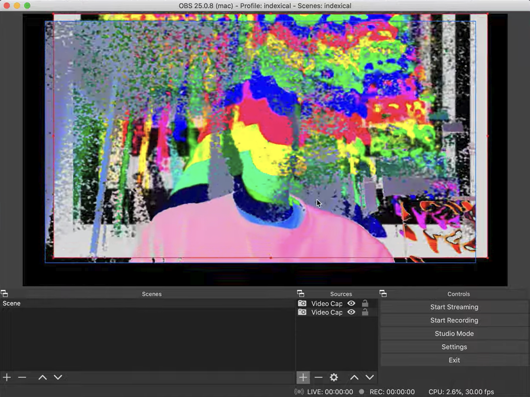Screen dimensions: 530x397
Task: Remove the selected scene with minus icon
Action: click(22, 377)
